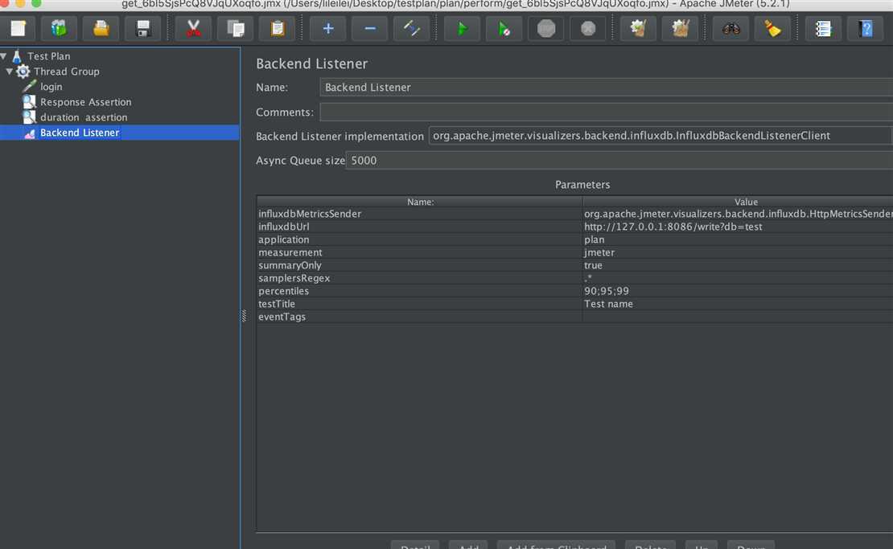This screenshot has width=893, height=549.
Task: Click the Add plus toolbar icon
Action: click(328, 29)
